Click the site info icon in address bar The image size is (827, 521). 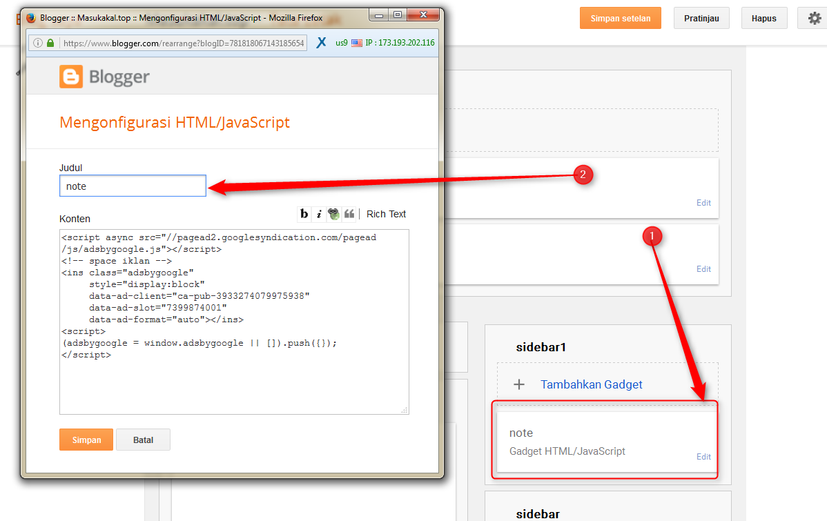38,43
